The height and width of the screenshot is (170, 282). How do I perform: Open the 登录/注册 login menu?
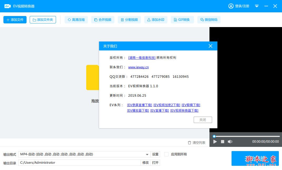coord(239,6)
